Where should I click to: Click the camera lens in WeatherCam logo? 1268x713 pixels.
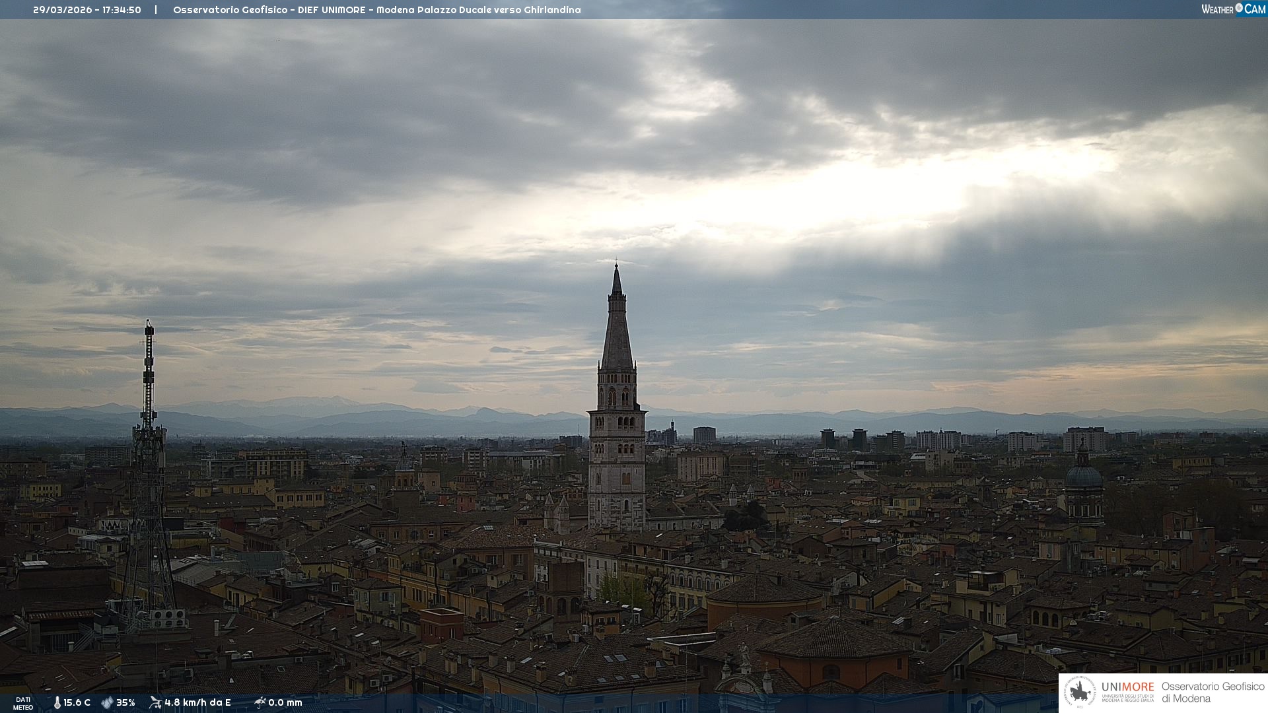click(1239, 8)
